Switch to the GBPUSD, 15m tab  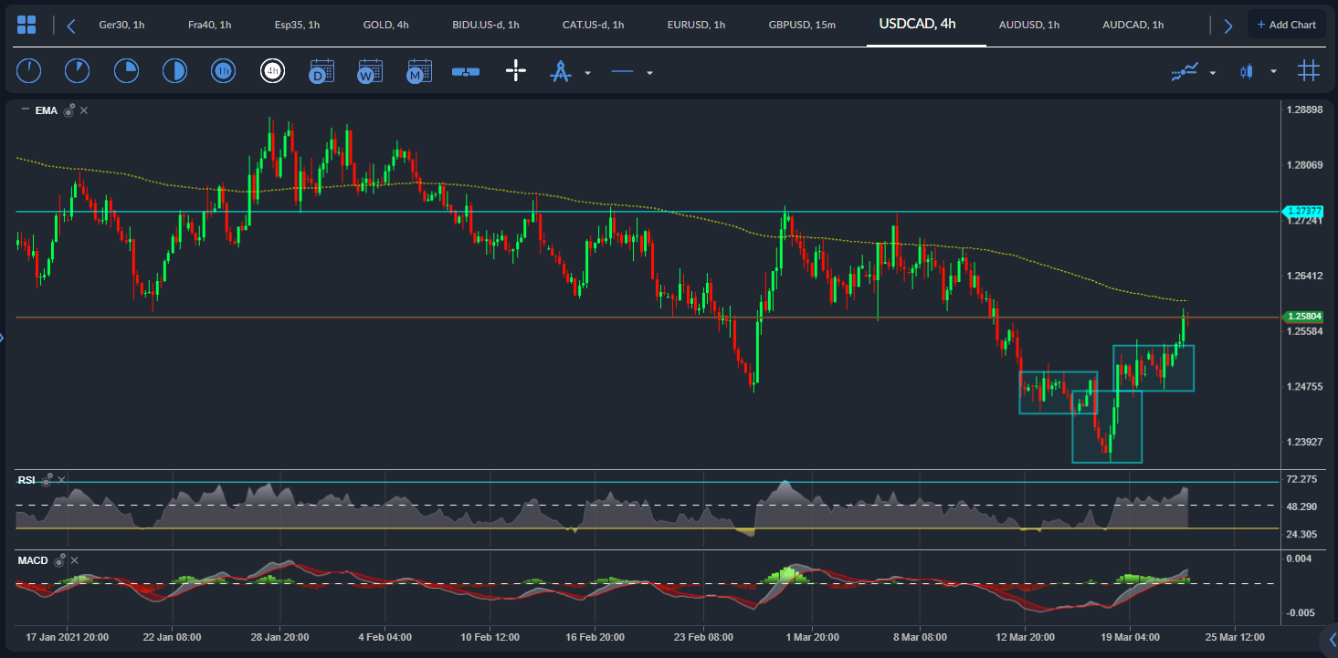click(802, 25)
